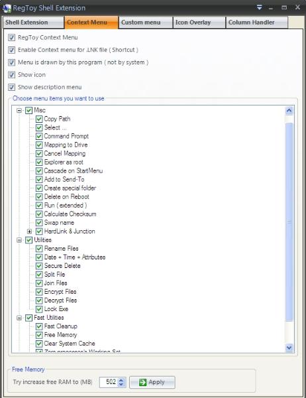The width and height of the screenshot is (306, 398).
Task: Select the Fast Cleanup tree label
Action: (60, 326)
